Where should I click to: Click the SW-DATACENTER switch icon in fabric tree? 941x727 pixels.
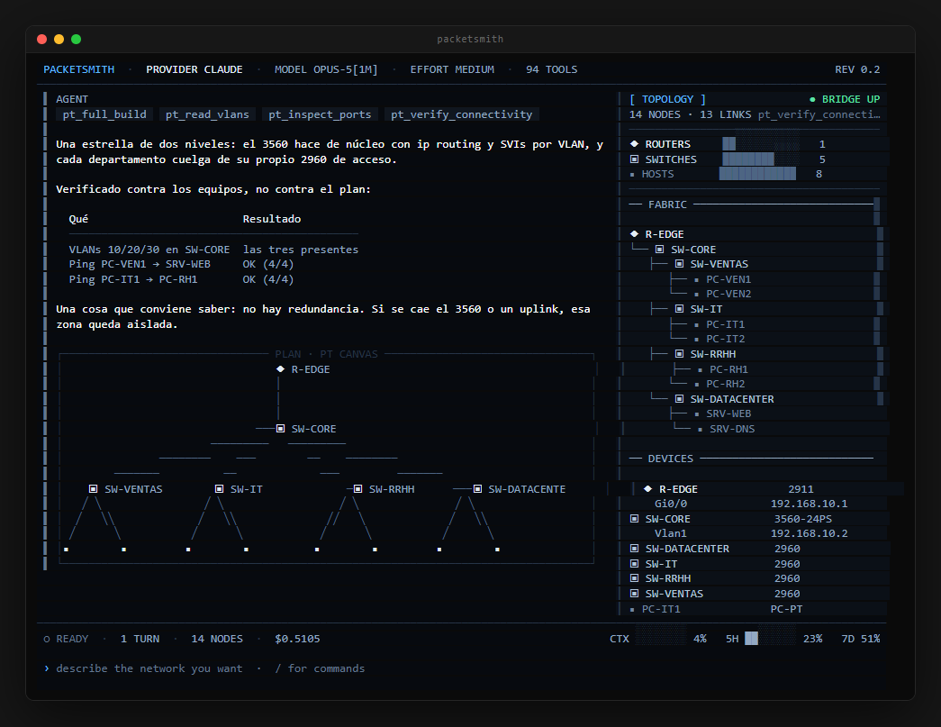point(679,398)
